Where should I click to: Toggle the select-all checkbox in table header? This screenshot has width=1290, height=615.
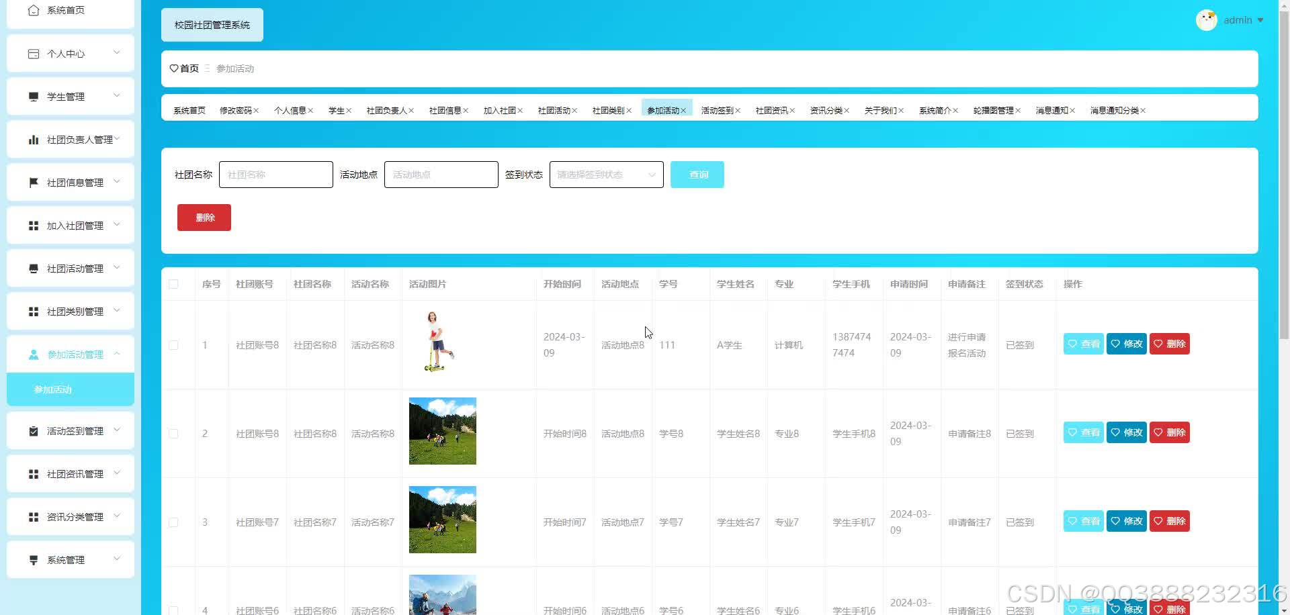(173, 284)
